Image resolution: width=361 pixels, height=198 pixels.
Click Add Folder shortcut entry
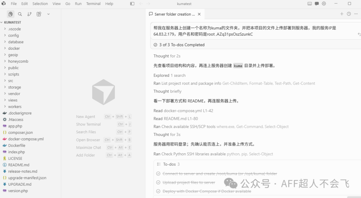pyautogui.click(x=104, y=155)
